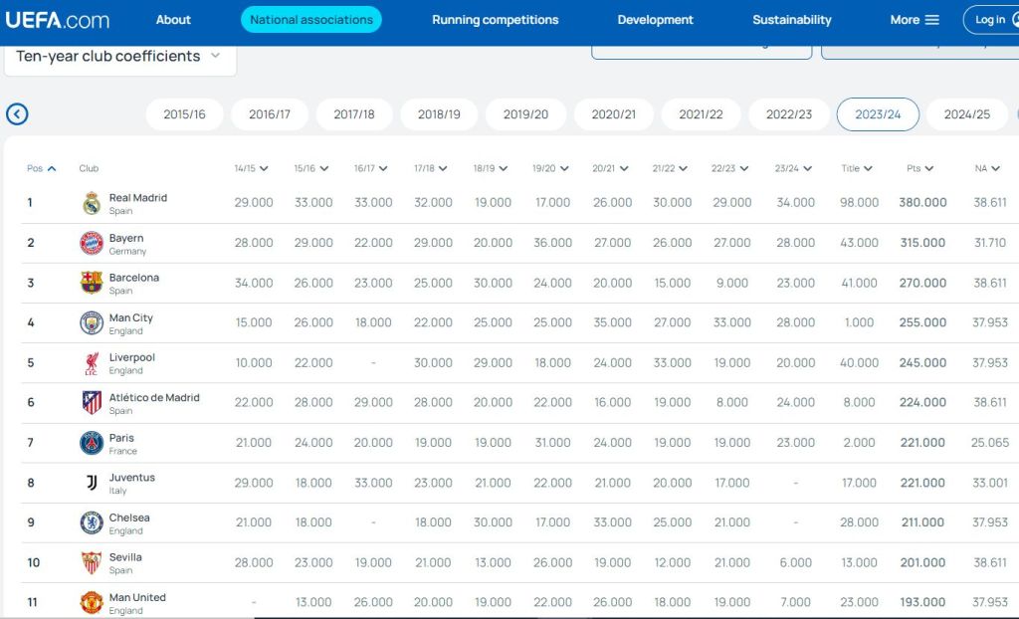Sort by the Title column header
The image size is (1019, 619).
(856, 168)
